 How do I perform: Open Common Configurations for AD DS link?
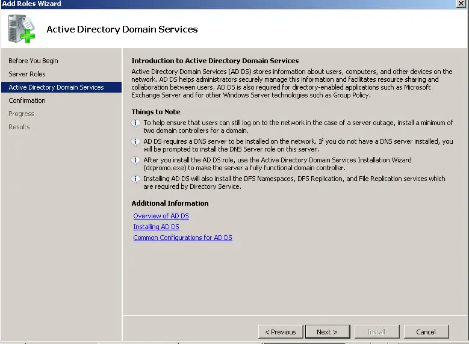(182, 238)
